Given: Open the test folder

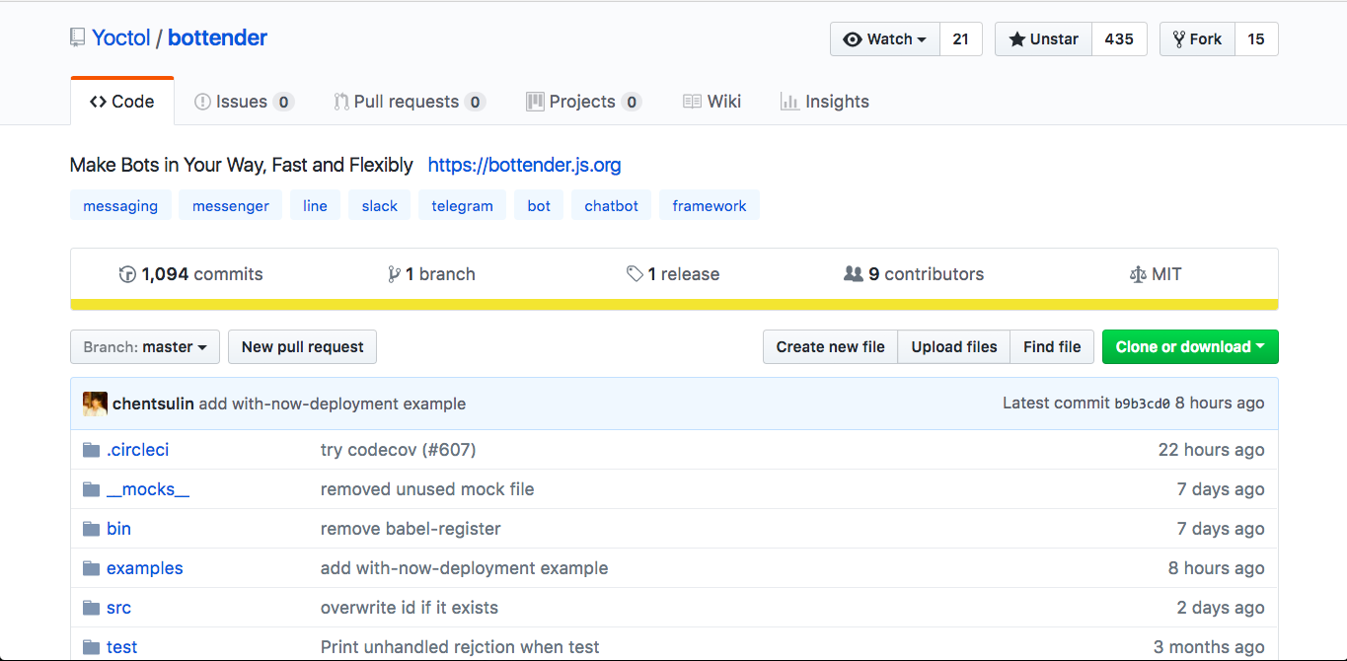Looking at the screenshot, I should (x=121, y=647).
